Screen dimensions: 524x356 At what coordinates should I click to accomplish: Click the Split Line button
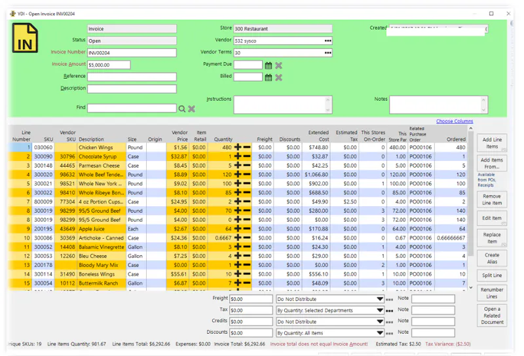(492, 276)
